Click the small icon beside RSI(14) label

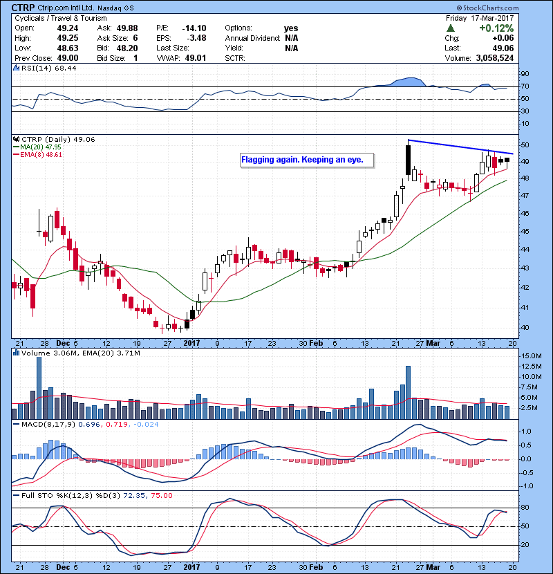(x=16, y=68)
